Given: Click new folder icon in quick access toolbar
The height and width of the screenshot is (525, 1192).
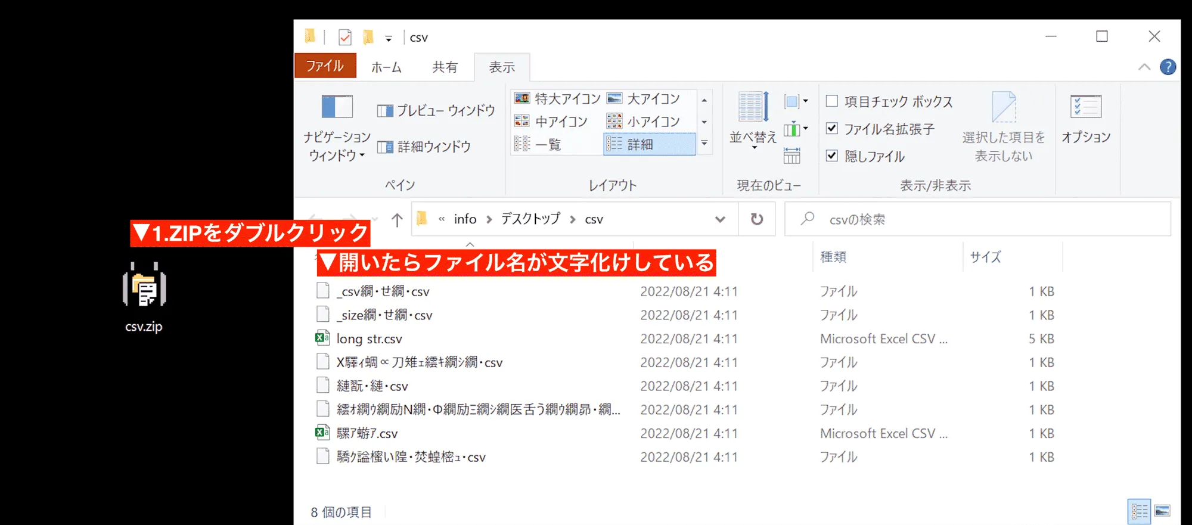Looking at the screenshot, I should pos(368,37).
